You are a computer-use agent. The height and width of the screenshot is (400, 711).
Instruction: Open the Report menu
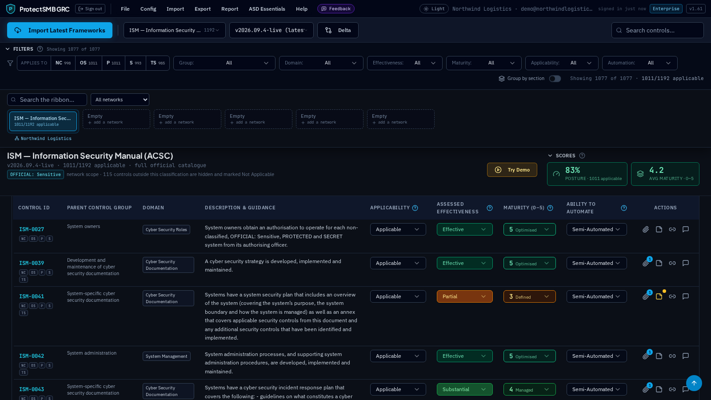click(x=230, y=9)
